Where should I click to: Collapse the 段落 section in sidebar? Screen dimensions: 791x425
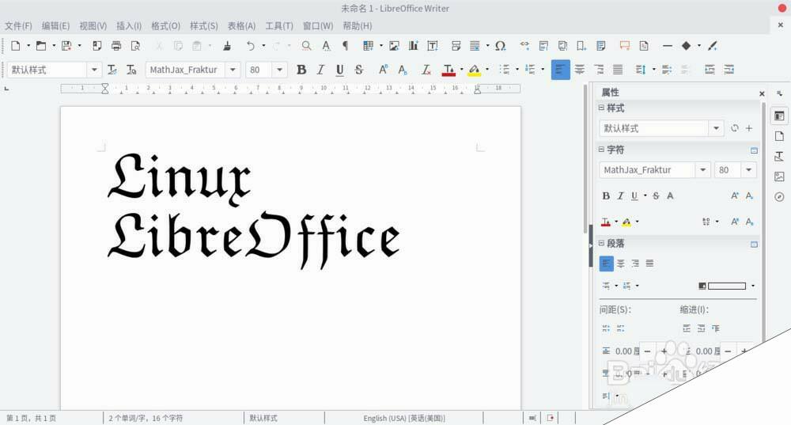pos(601,243)
